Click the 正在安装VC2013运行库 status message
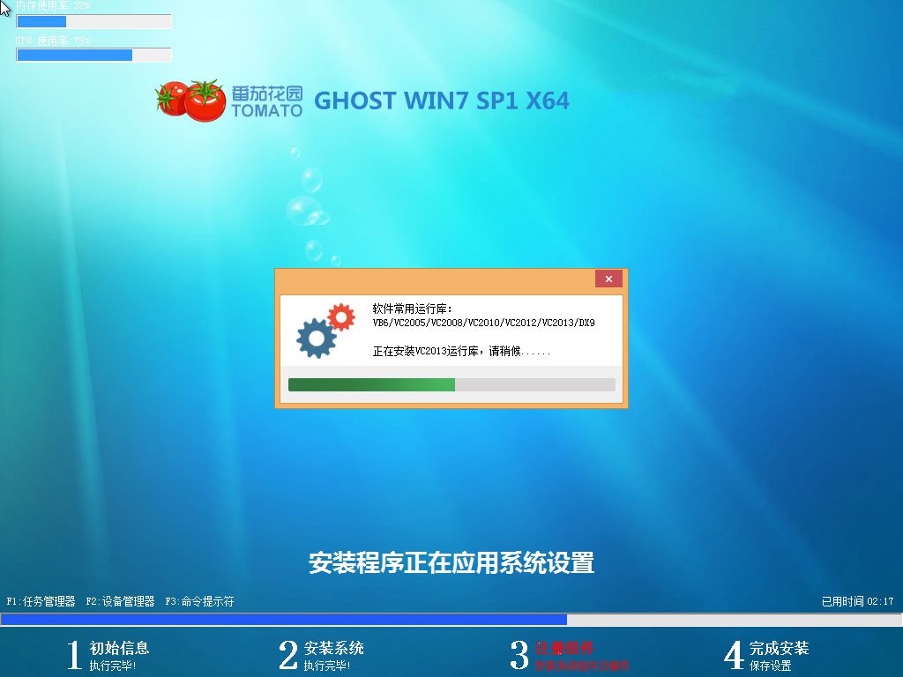903x677 pixels. (x=461, y=351)
